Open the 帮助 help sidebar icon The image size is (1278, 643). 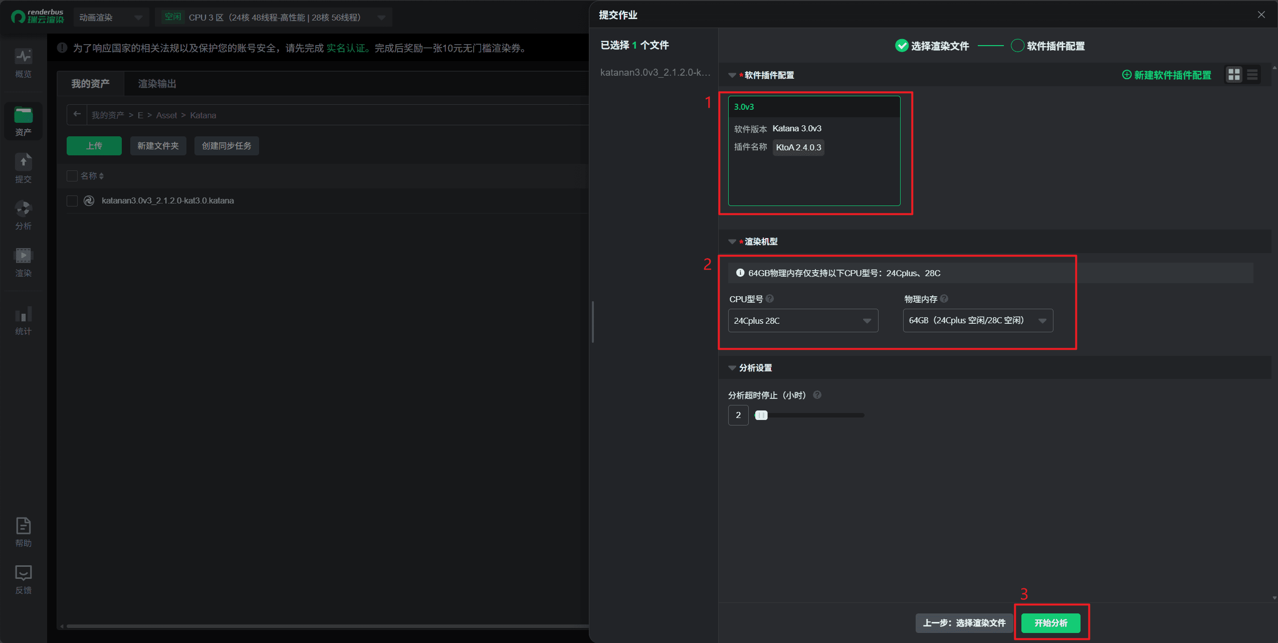(x=23, y=532)
